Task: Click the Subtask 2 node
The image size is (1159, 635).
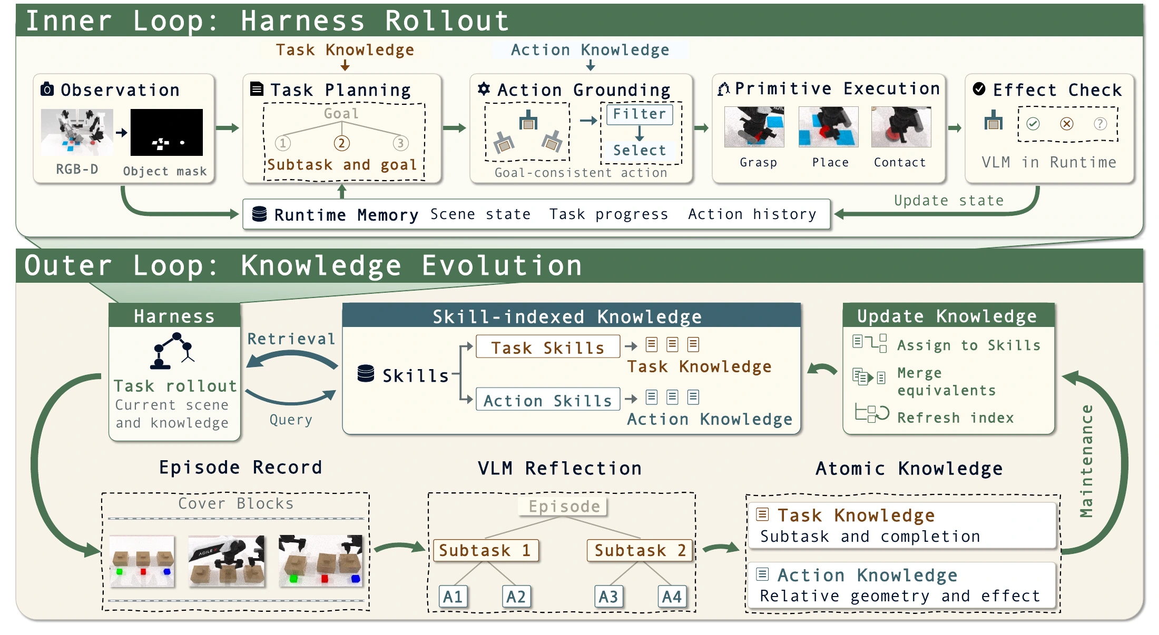Action: [x=640, y=551]
